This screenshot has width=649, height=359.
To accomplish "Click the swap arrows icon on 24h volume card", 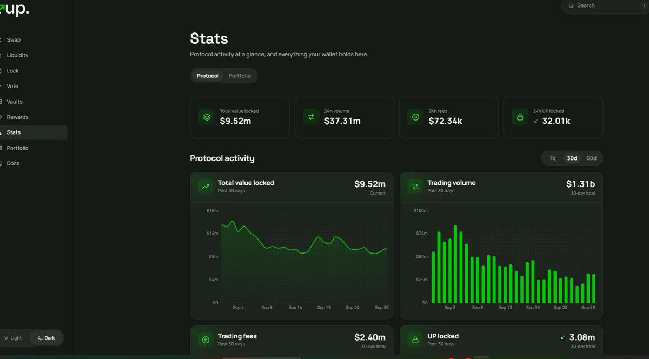I will pyautogui.click(x=311, y=117).
